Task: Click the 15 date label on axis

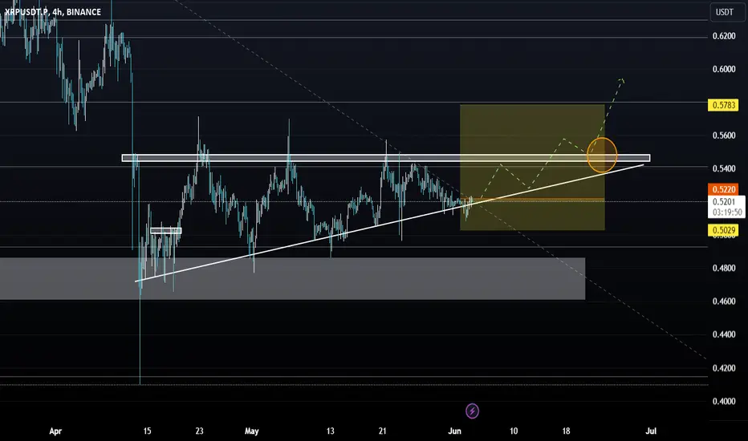Action: [147, 431]
